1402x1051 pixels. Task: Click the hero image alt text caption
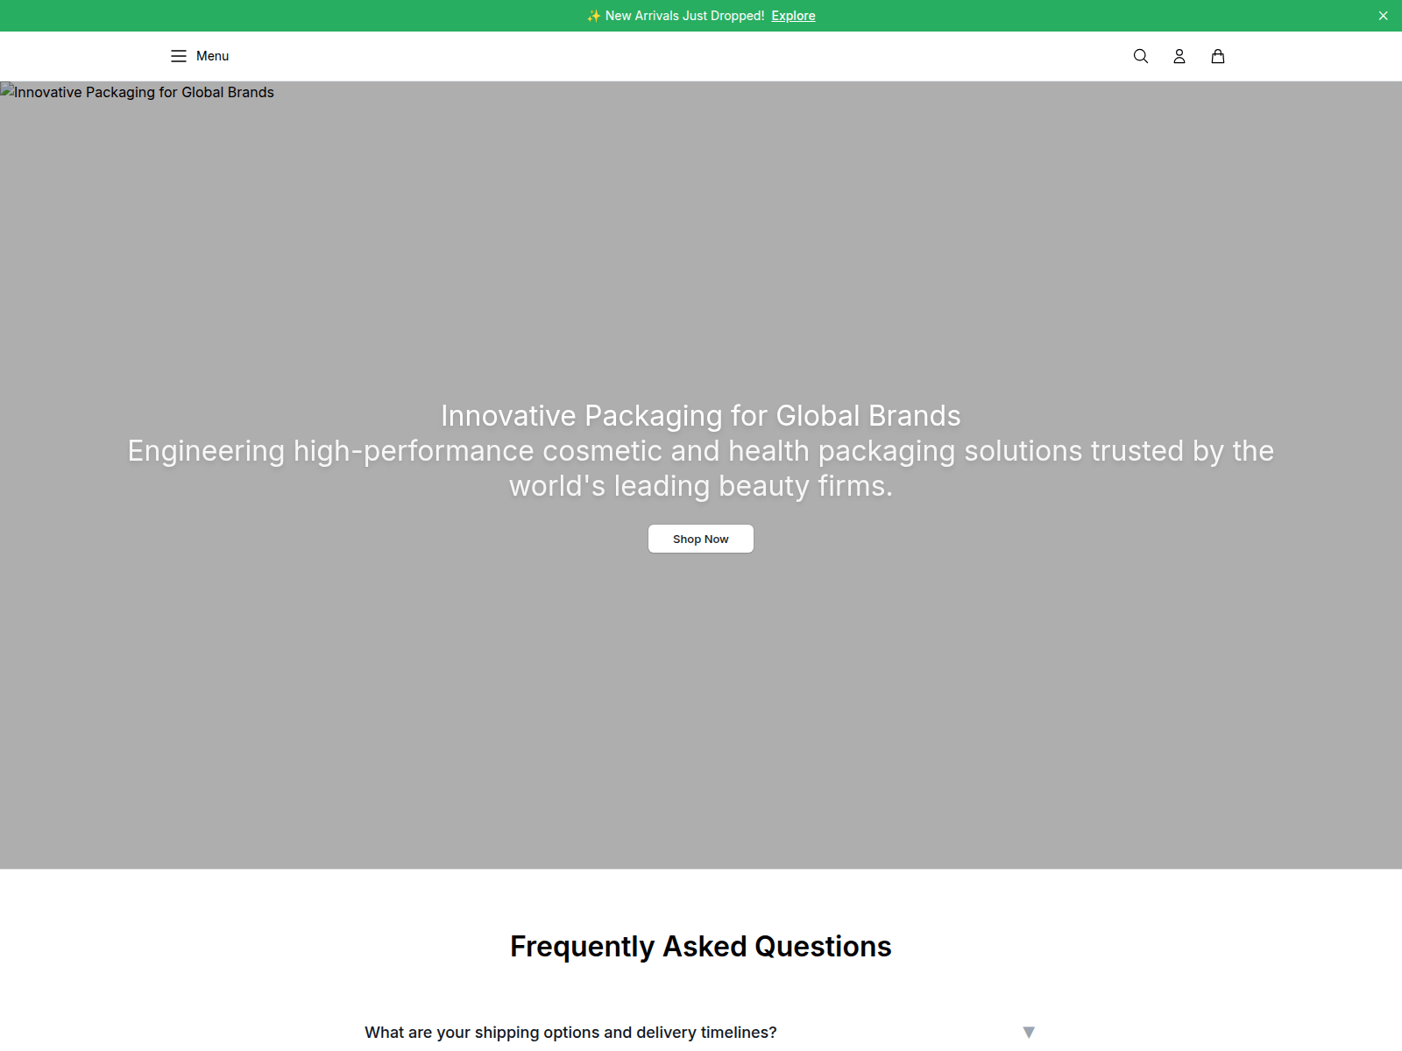click(144, 92)
